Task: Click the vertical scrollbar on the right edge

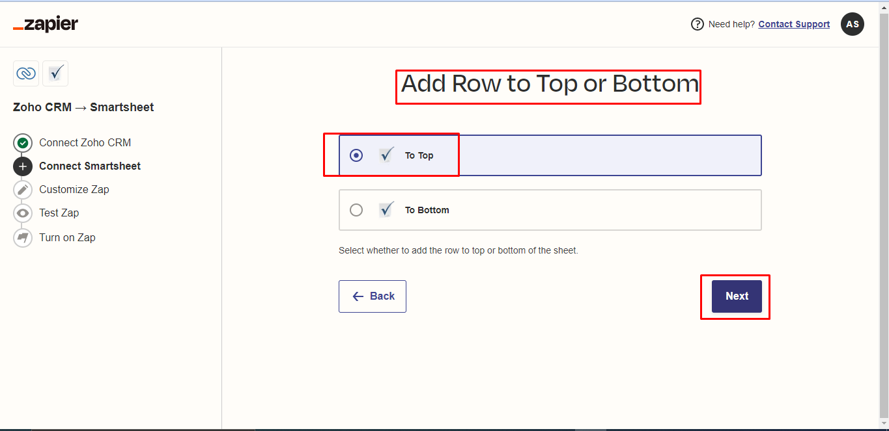Action: tap(884, 215)
